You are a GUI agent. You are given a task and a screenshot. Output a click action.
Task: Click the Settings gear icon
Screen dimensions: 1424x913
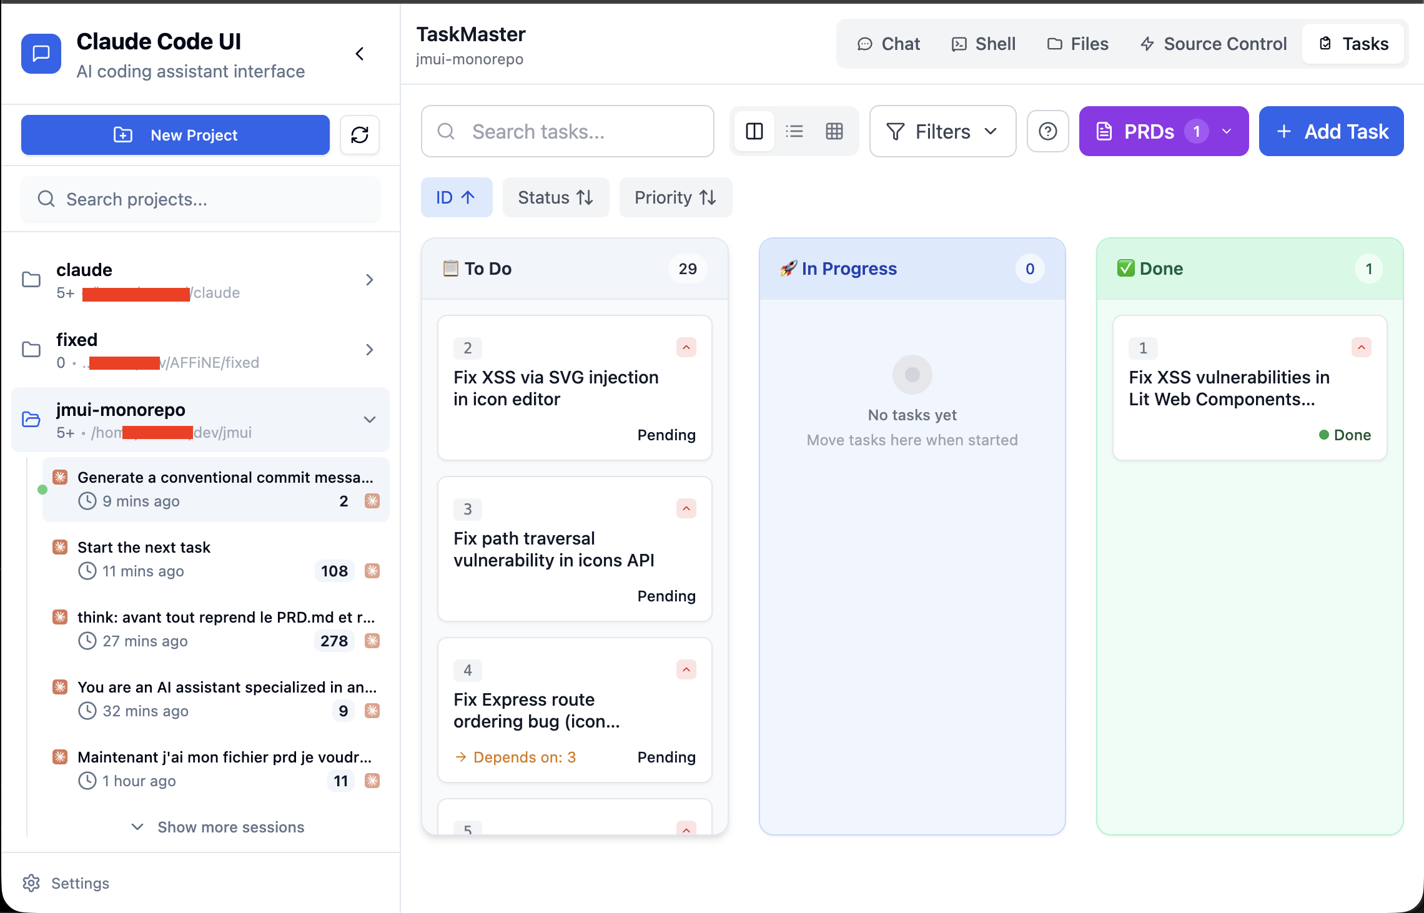pyautogui.click(x=31, y=883)
